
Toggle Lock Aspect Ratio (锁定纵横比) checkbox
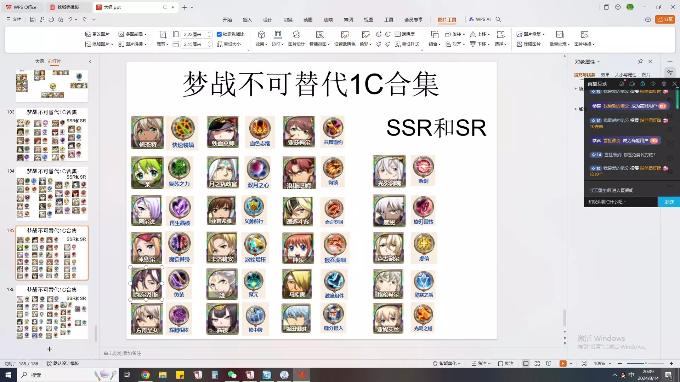pyautogui.click(x=219, y=34)
